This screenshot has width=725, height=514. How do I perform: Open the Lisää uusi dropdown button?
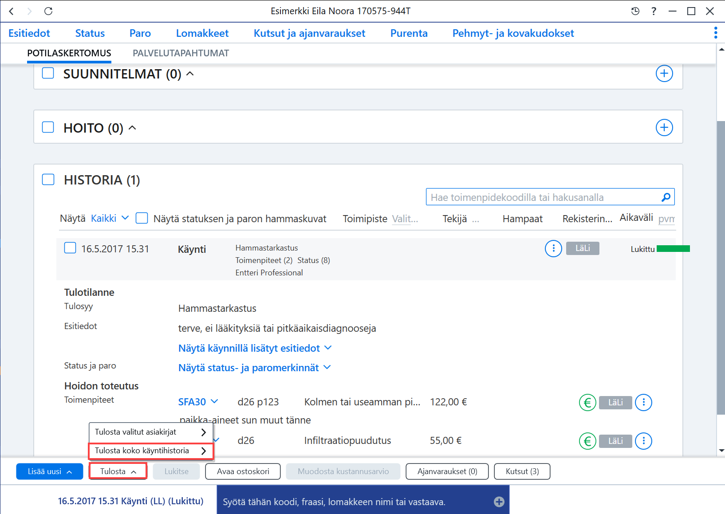click(50, 471)
